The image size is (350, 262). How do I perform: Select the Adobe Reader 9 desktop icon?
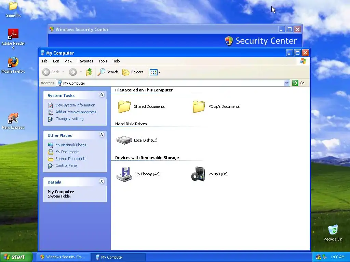(13, 39)
